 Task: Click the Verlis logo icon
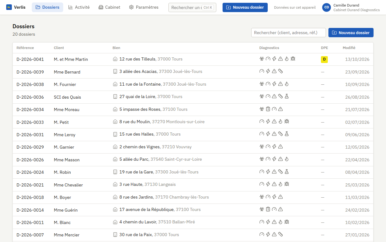pyautogui.click(x=9, y=7)
